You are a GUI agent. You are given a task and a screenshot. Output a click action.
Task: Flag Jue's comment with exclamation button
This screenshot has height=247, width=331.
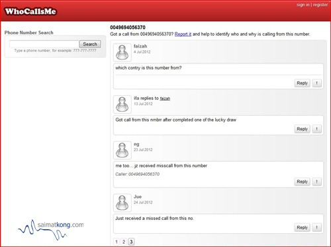point(317,227)
